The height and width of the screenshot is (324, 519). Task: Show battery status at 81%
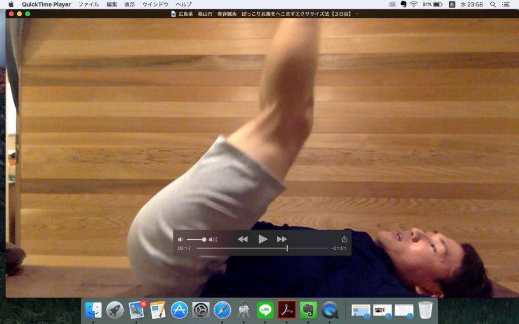[432, 4]
